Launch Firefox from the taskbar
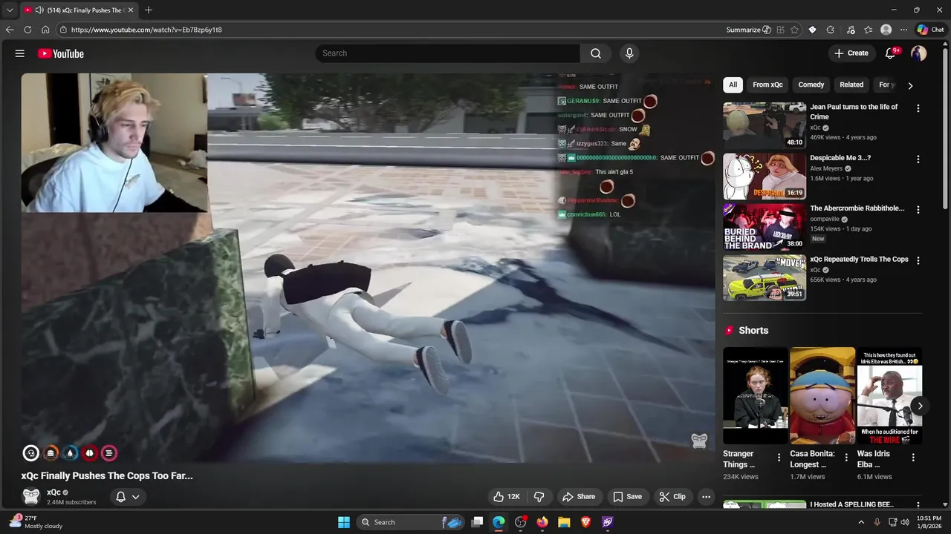This screenshot has height=534, width=951. click(542, 522)
